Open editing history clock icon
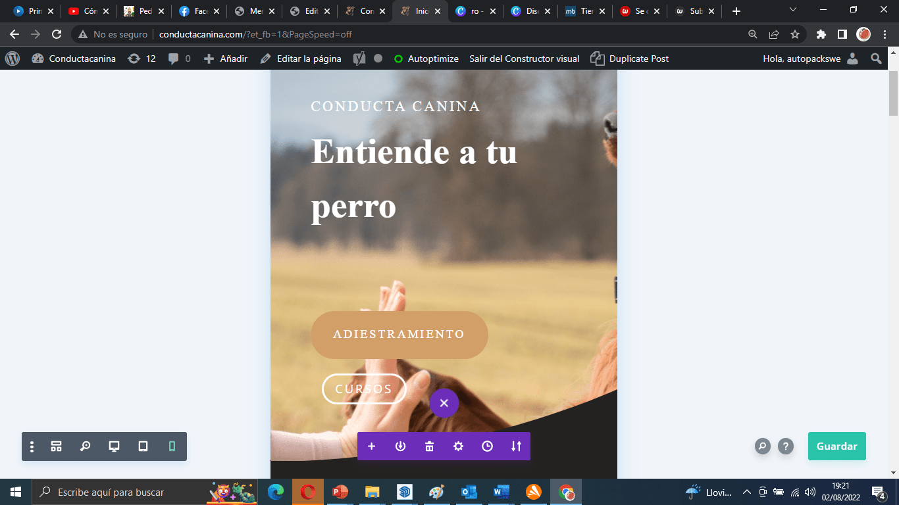Image resolution: width=899 pixels, height=505 pixels. [487, 446]
